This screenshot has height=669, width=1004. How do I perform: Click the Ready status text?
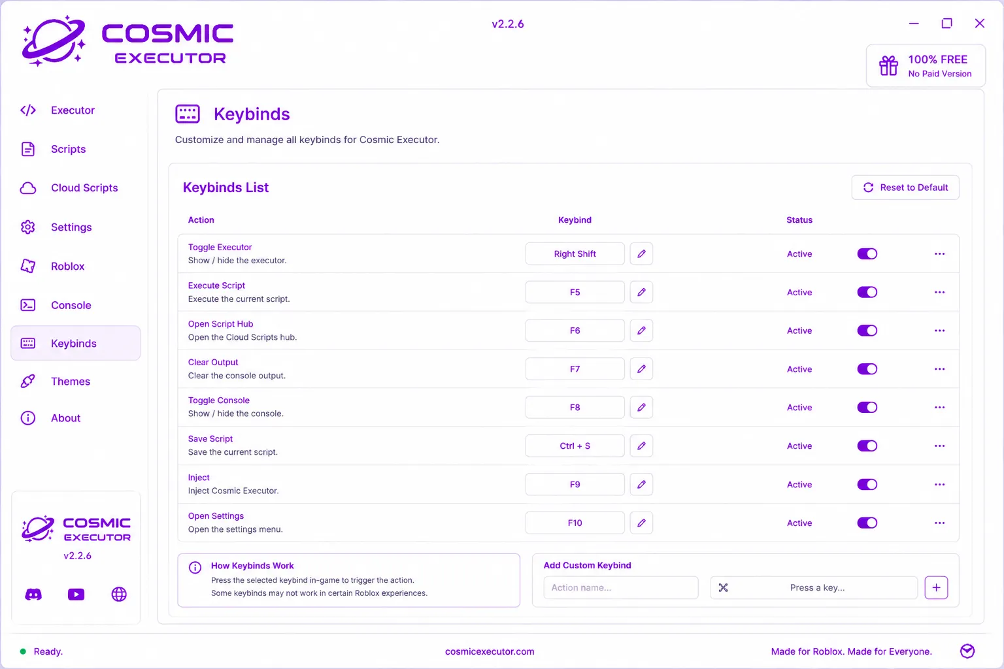click(48, 651)
